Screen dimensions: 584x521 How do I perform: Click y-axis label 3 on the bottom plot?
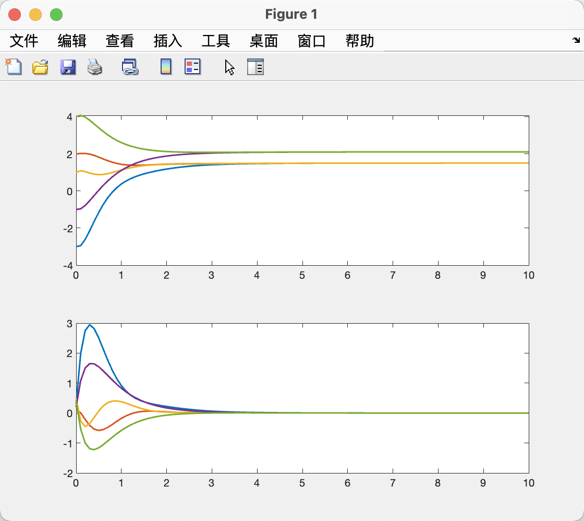70,324
